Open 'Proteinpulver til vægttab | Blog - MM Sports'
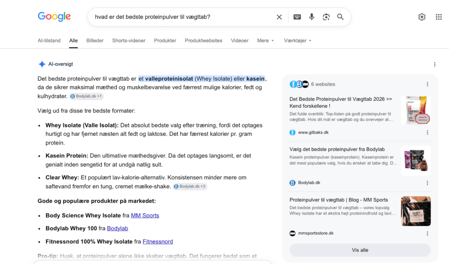The image size is (449, 264). point(339,200)
